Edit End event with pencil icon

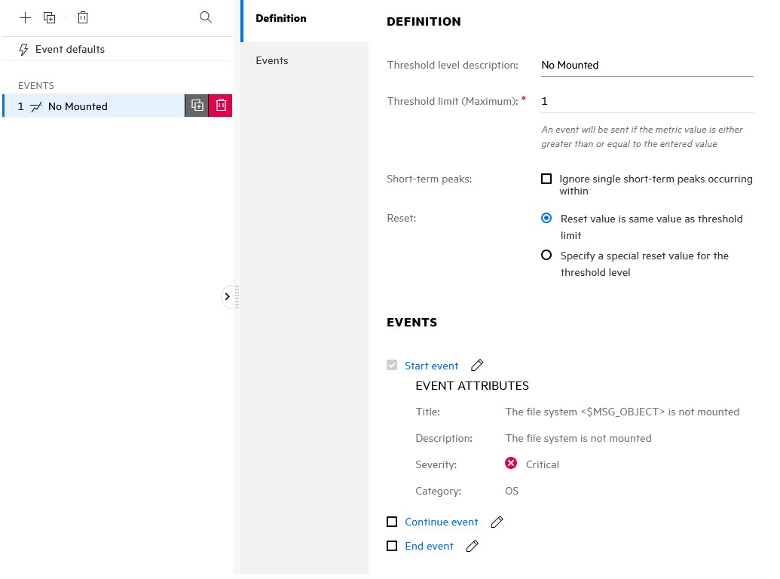tap(473, 546)
